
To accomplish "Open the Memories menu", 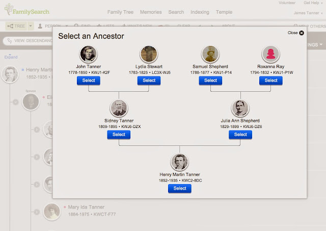I will (x=151, y=12).
